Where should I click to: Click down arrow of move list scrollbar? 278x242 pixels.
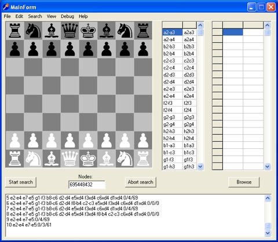[200, 166]
